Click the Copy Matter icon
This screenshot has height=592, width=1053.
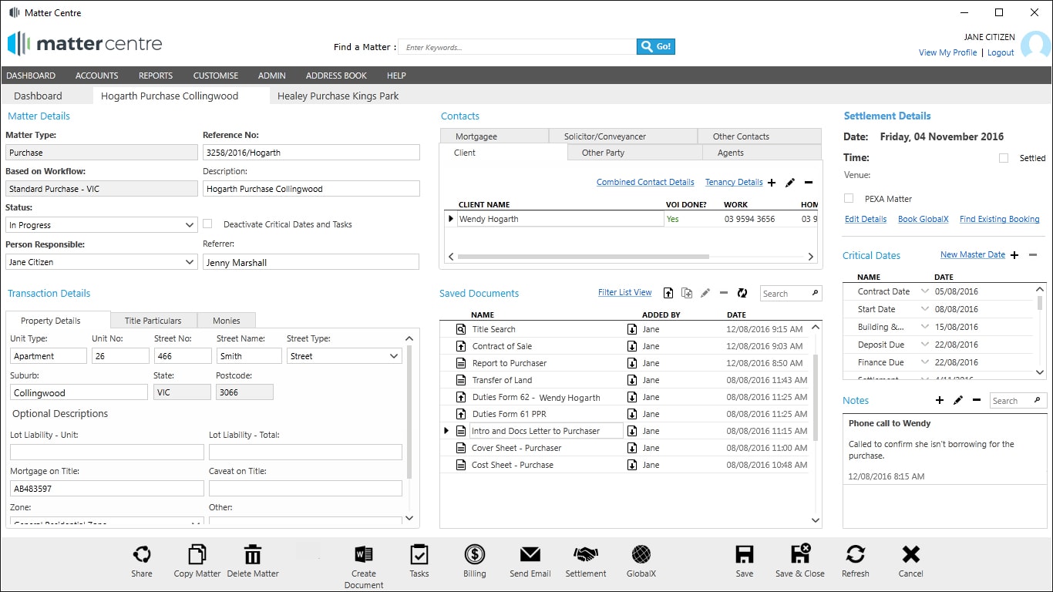pos(197,554)
